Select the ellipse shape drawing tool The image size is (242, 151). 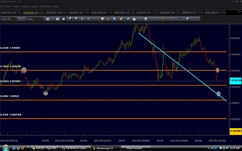(172, 19)
